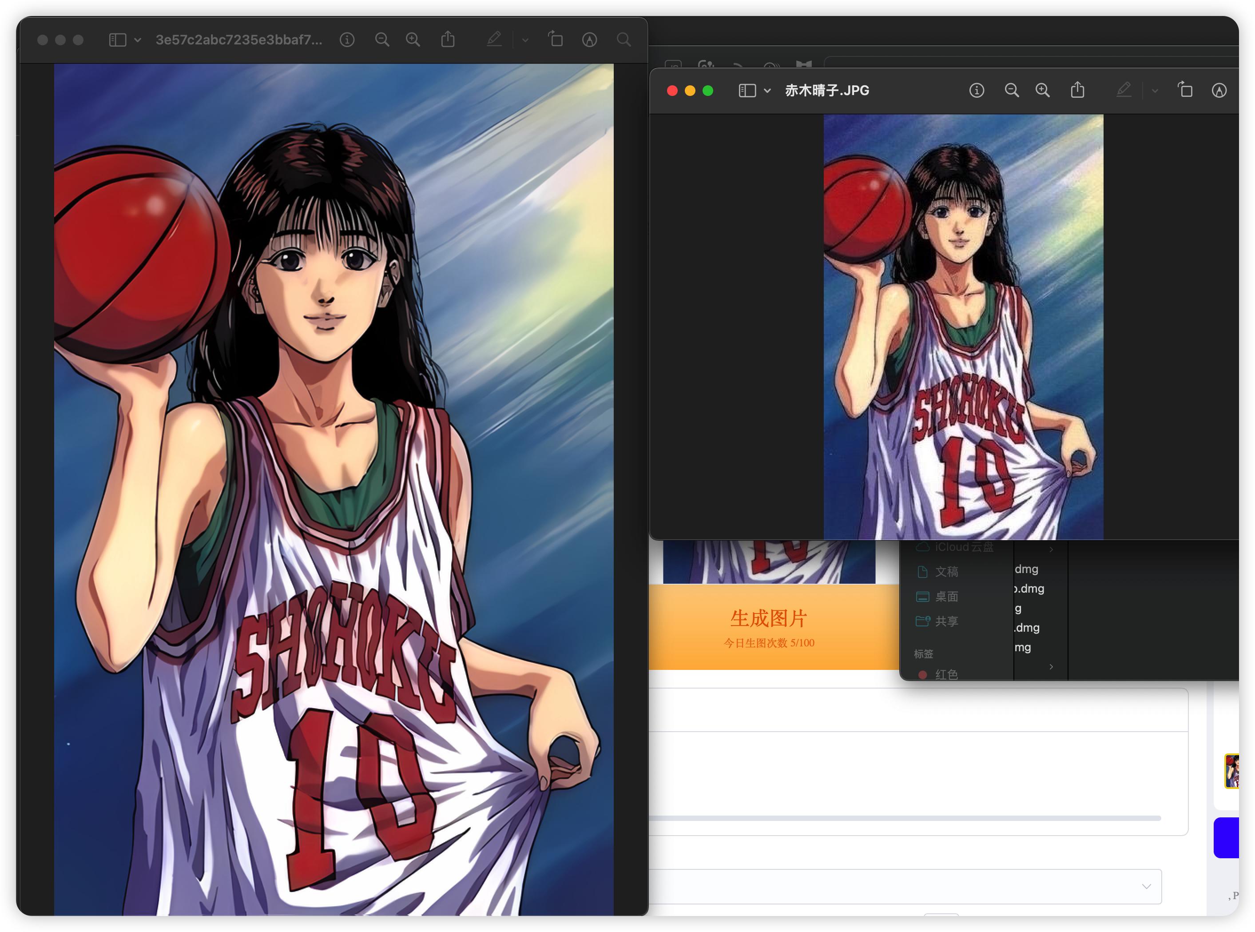Expand the Finder column chevron by iCloud row
Screen dimensions: 1255x932
coord(1051,549)
